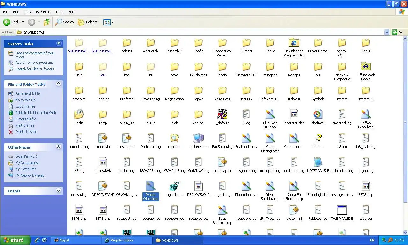
Task: Click Hide the contents of this folder
Action: tap(34, 55)
